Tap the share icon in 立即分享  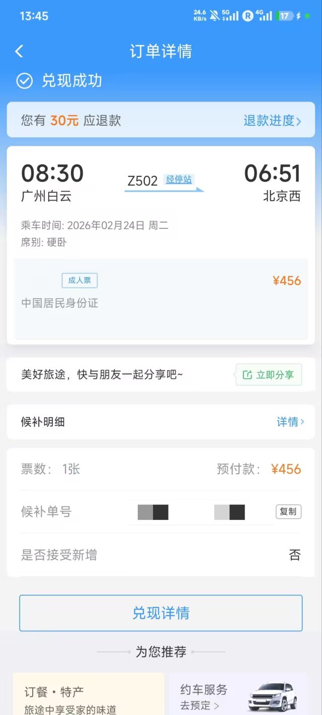coord(247,375)
